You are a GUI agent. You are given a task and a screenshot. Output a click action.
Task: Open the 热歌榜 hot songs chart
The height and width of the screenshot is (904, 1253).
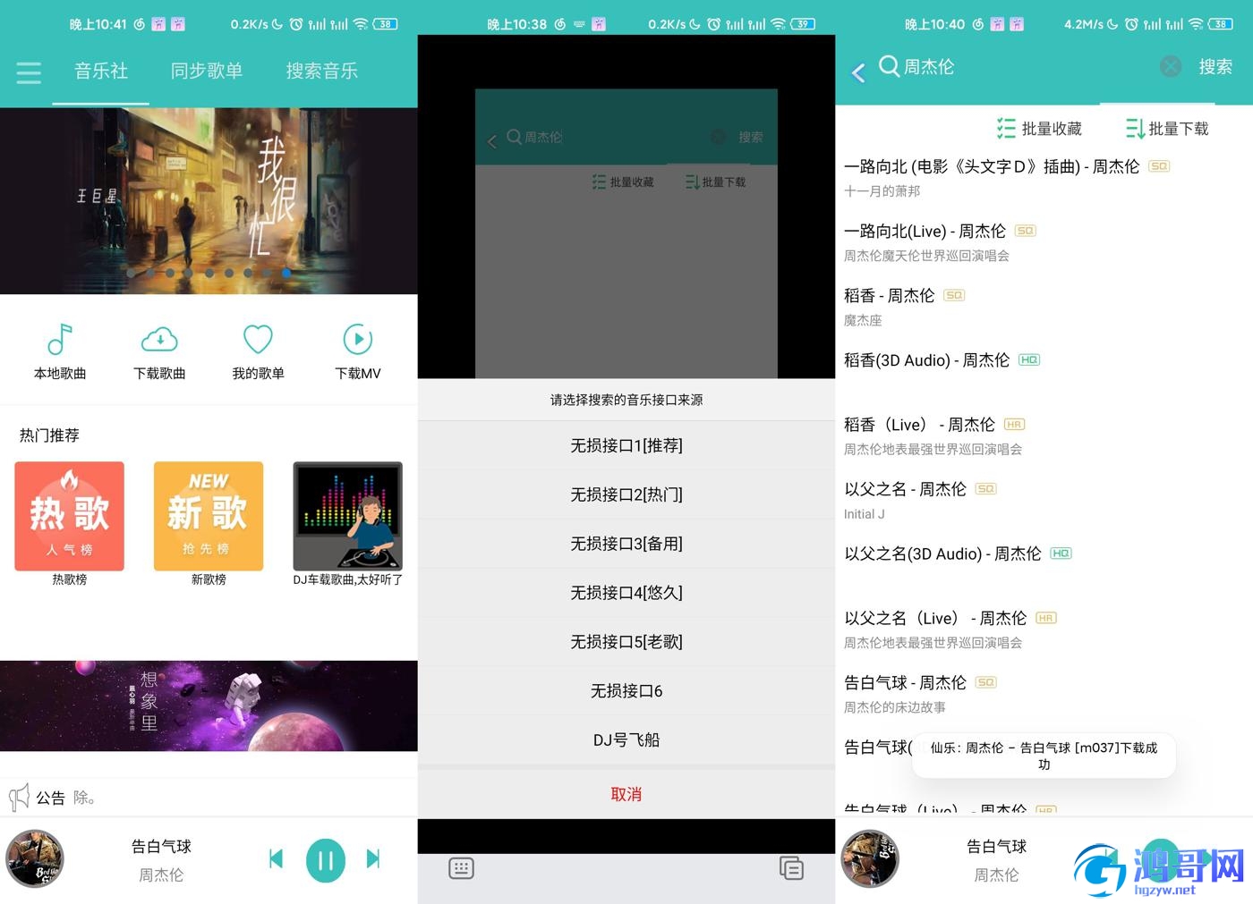[x=69, y=516]
